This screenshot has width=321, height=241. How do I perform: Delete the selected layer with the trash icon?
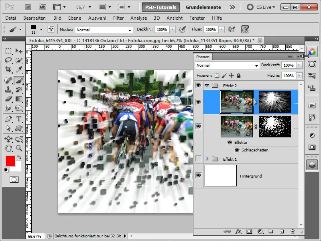[293, 231]
